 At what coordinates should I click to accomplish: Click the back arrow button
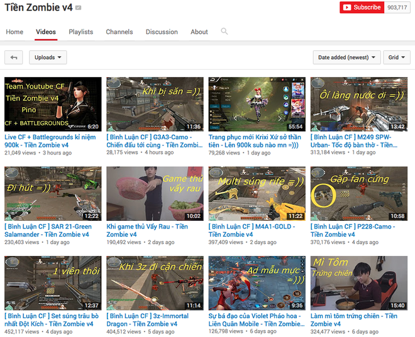(x=13, y=57)
